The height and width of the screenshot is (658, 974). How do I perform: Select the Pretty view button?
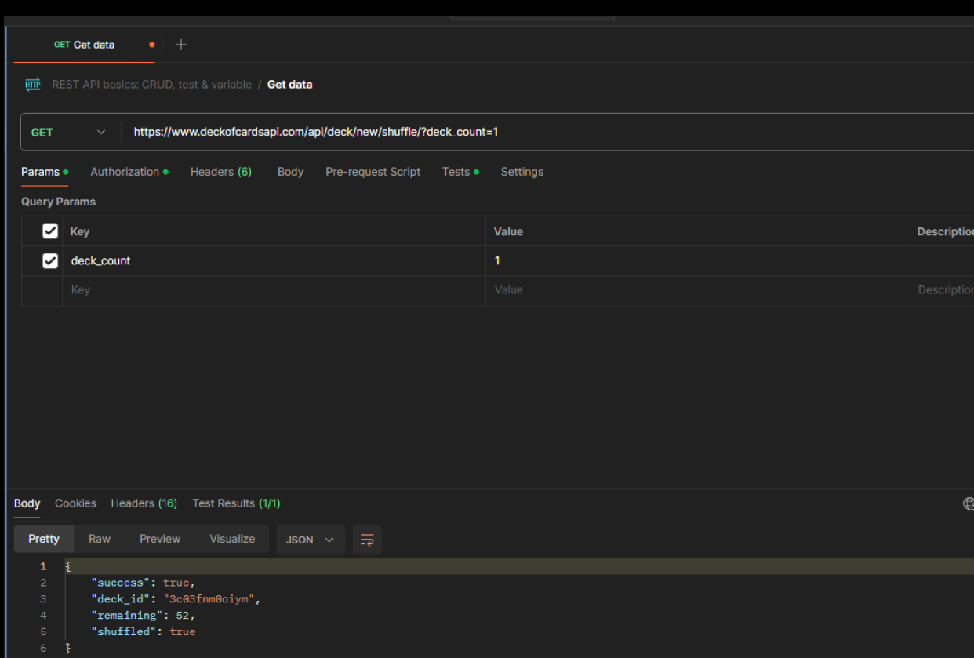44,539
